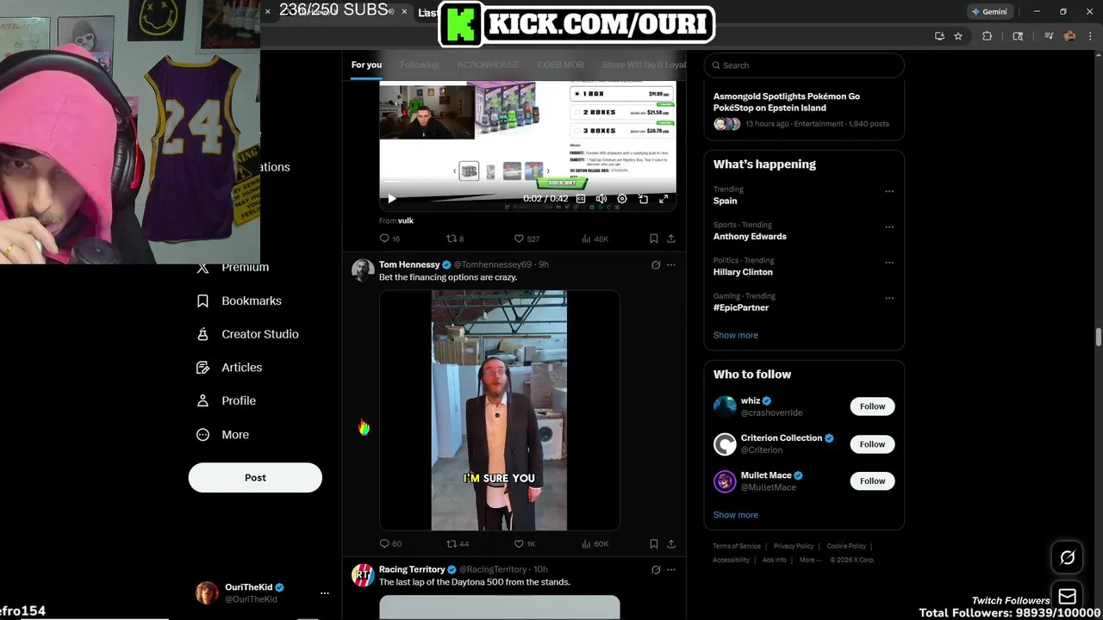Open Premium in the sidebar
This screenshot has height=620, width=1103.
[x=234, y=267]
